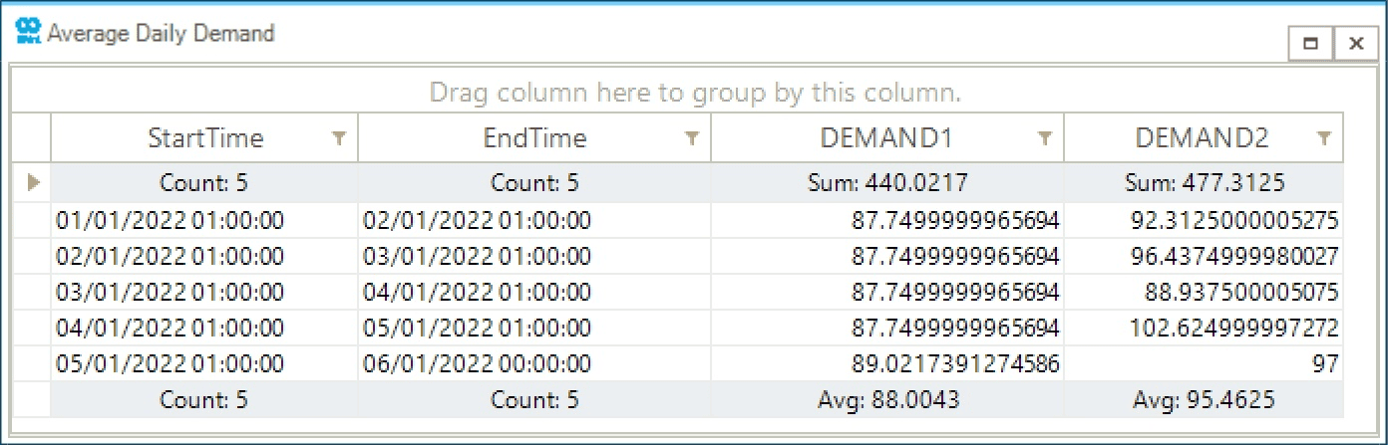
Task: Select the EndTime cell 06/01/2022 00:00:00
Action: click(x=477, y=364)
